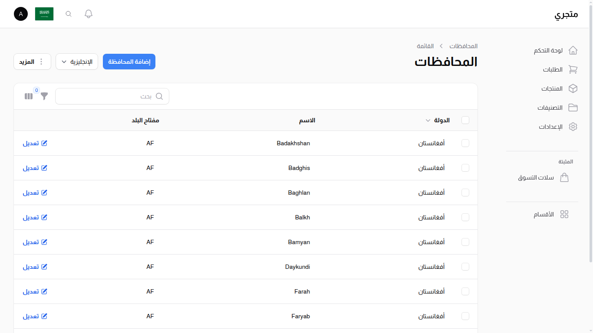Select the Saudi flag store icon
The width and height of the screenshot is (593, 333).
pyautogui.click(x=44, y=13)
